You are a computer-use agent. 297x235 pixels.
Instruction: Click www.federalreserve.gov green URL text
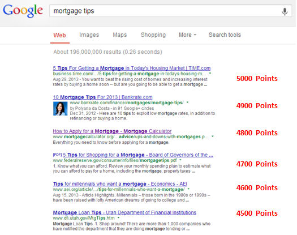(115, 160)
